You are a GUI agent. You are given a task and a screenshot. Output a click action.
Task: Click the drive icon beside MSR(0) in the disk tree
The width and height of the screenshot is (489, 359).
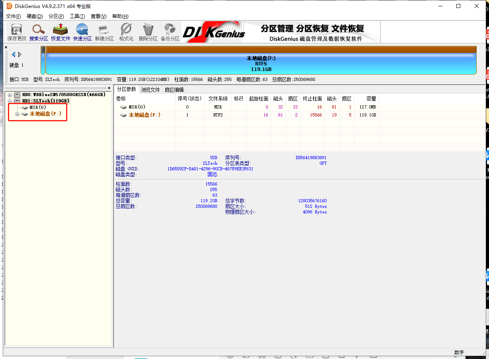25,107
